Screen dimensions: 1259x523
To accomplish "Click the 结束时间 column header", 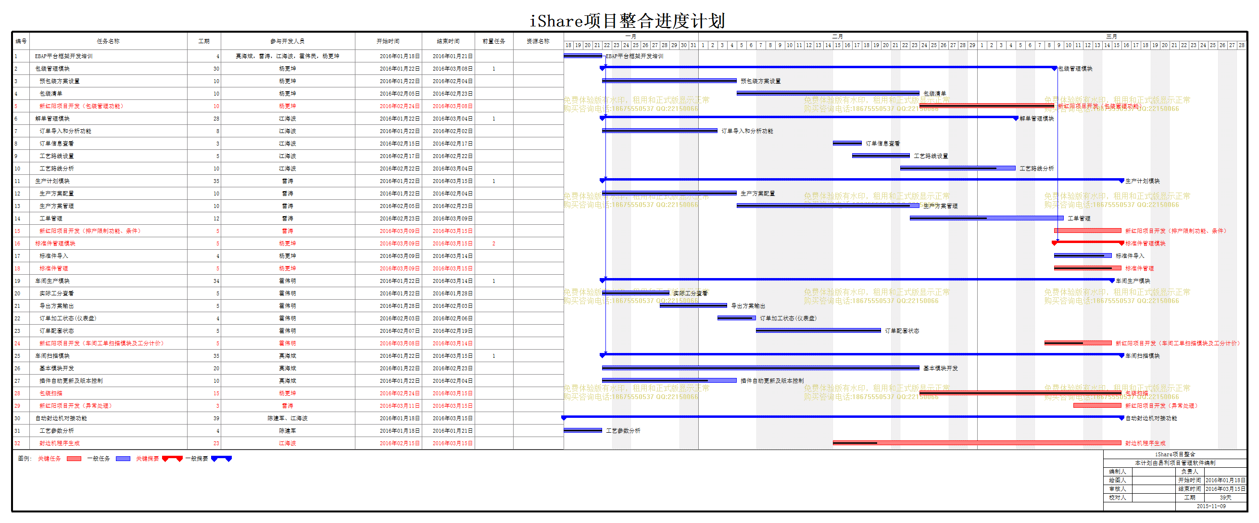I will 448,41.
